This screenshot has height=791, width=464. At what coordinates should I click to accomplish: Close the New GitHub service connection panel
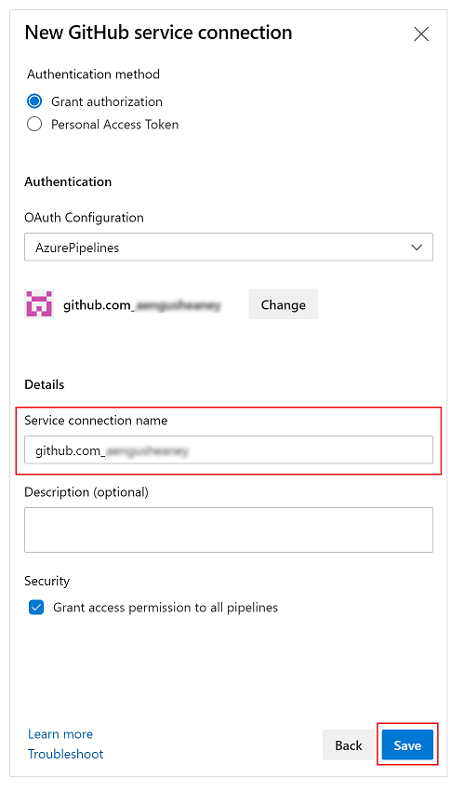420,34
